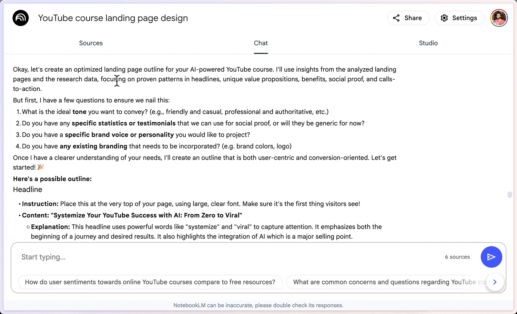Click the 6 sources counter

point(457,257)
